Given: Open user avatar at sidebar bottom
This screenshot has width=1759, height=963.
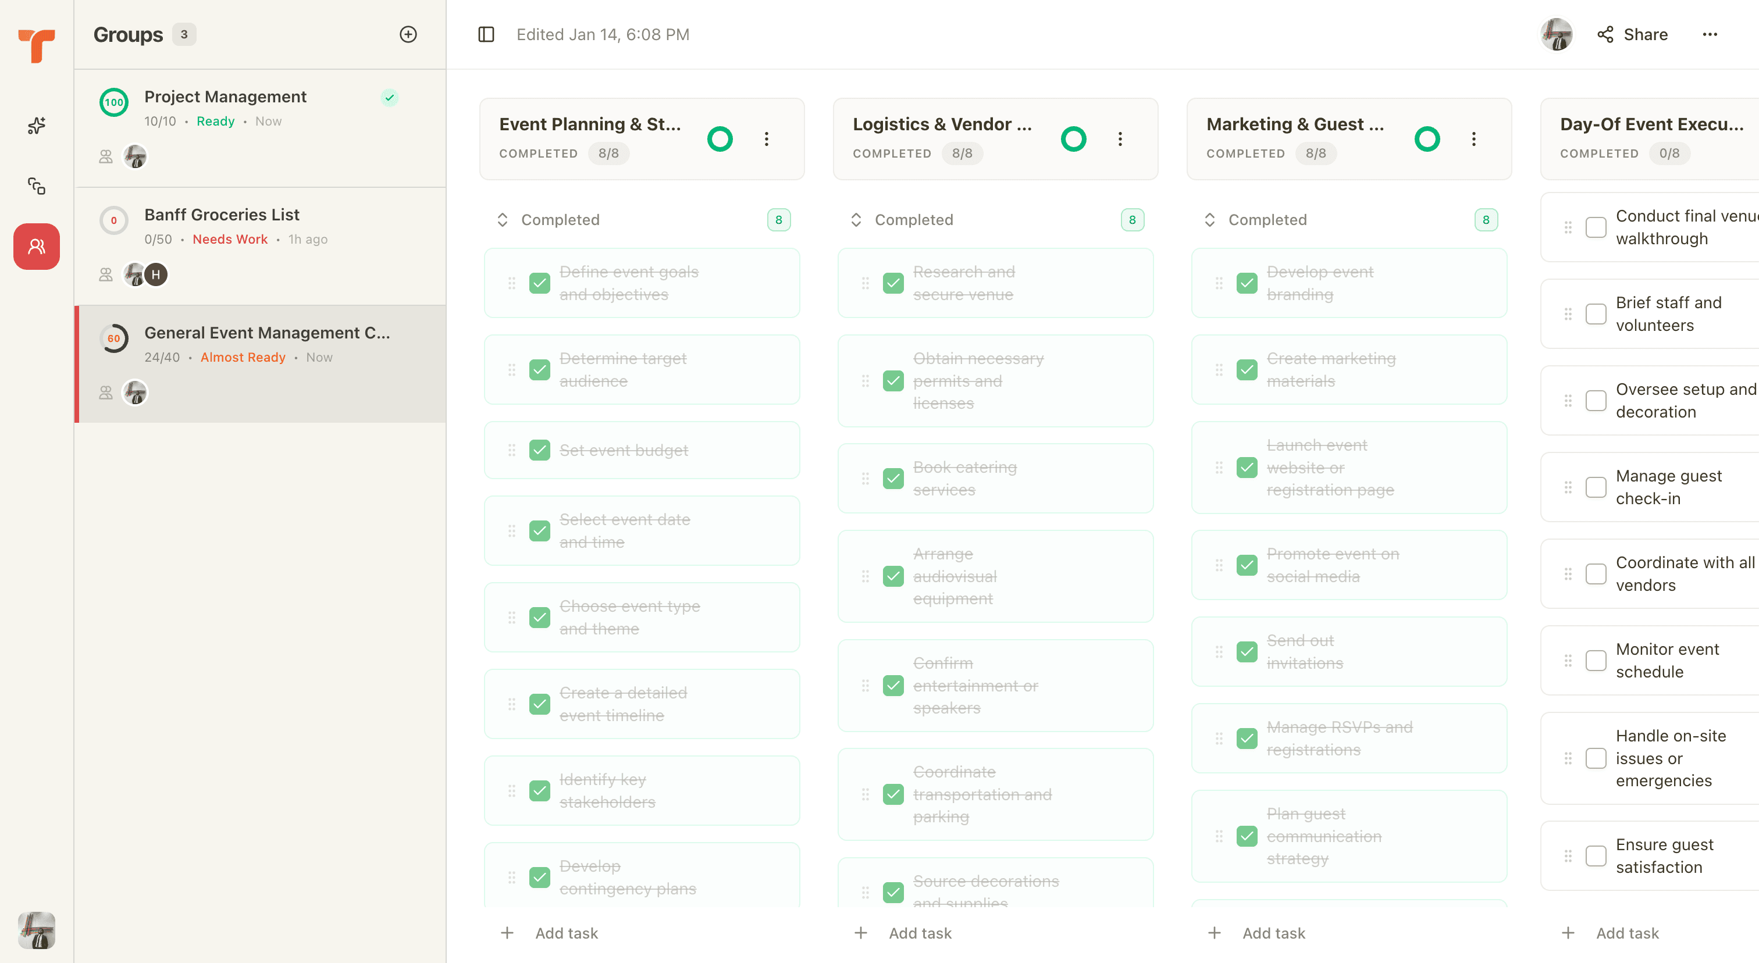Looking at the screenshot, I should coord(36,930).
